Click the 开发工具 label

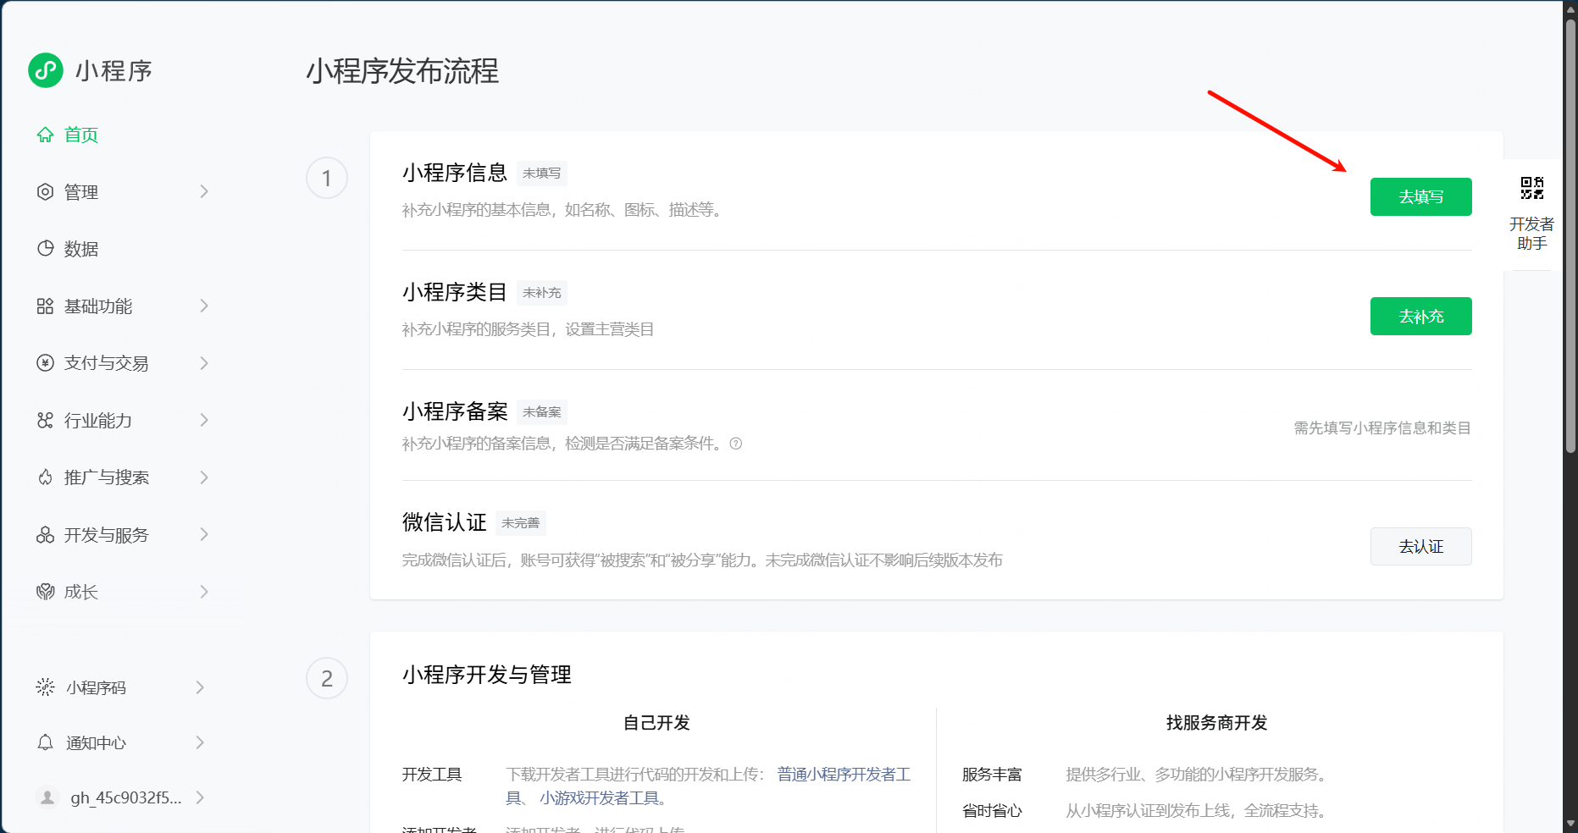pyautogui.click(x=432, y=774)
